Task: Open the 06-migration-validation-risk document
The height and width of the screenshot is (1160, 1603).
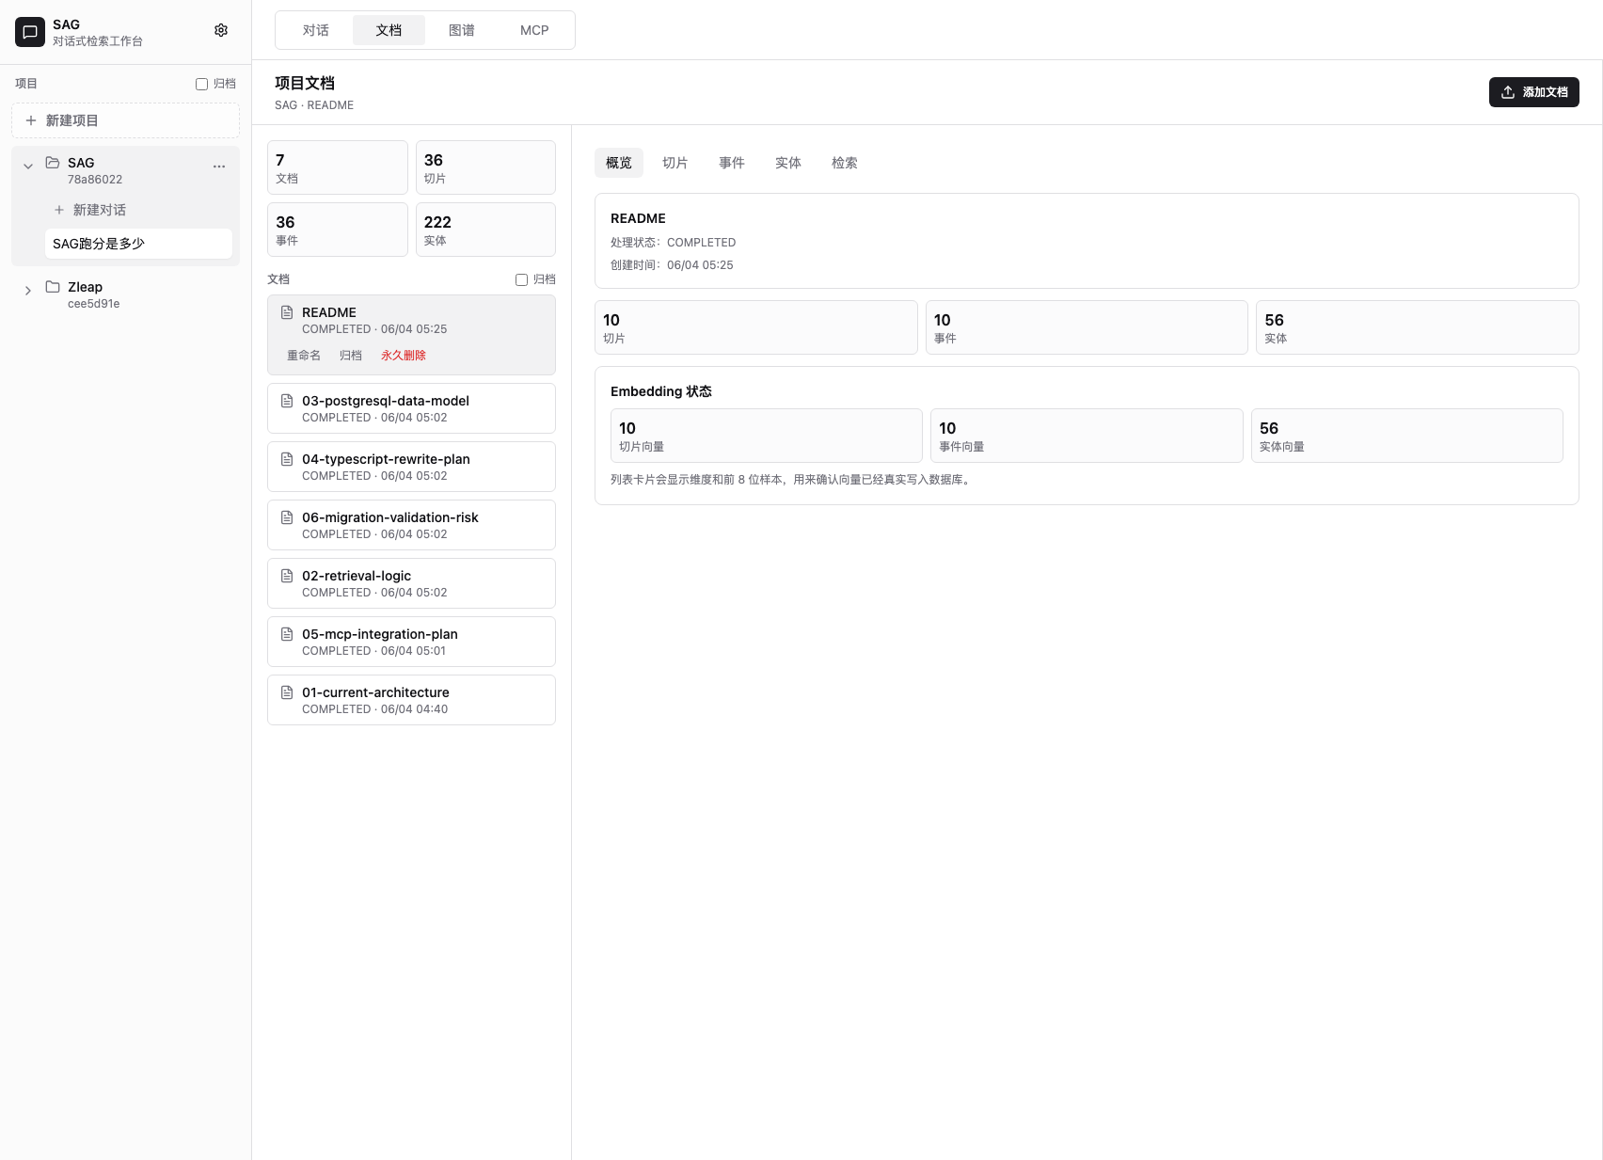Action: pyautogui.click(x=411, y=525)
